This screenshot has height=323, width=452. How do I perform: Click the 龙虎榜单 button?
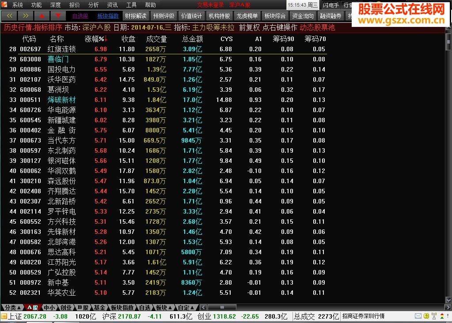247,16
